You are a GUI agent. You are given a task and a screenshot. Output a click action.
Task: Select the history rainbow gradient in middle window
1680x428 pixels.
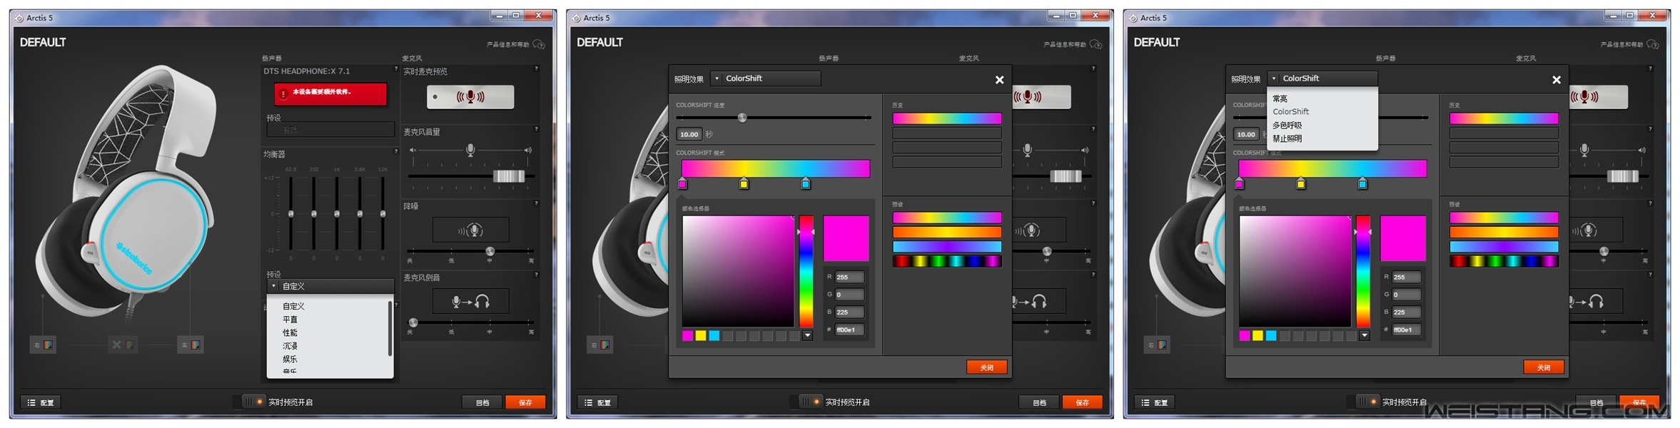coord(947,118)
